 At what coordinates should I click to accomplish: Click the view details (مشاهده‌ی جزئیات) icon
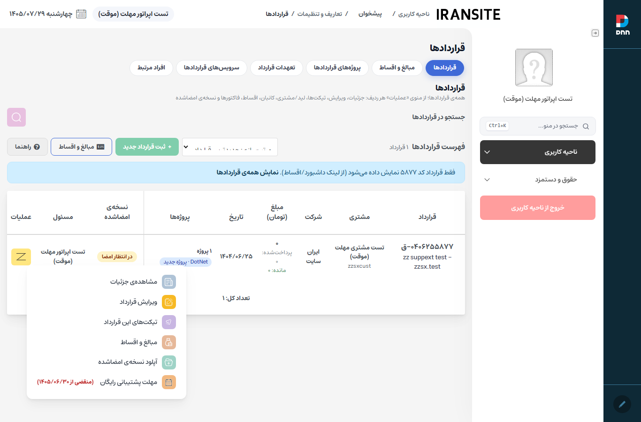[169, 282]
